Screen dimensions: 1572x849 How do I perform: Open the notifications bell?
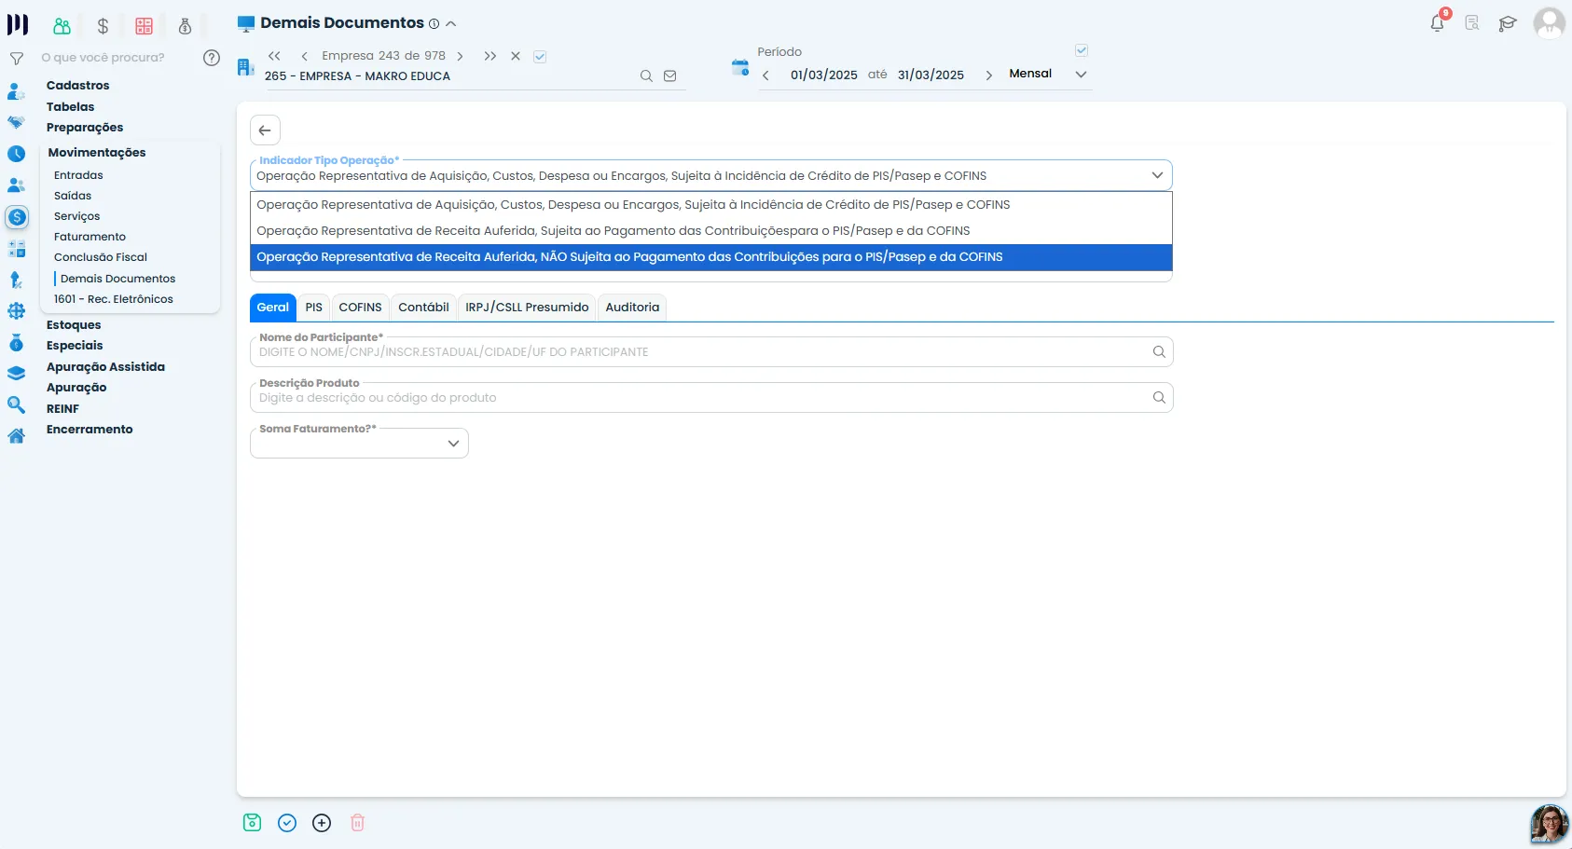click(1437, 23)
